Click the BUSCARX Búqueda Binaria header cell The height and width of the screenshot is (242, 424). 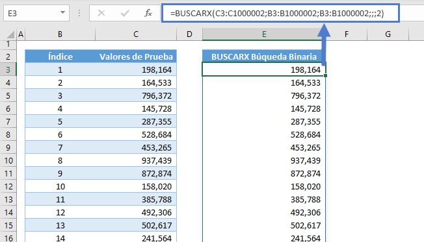[x=264, y=56]
